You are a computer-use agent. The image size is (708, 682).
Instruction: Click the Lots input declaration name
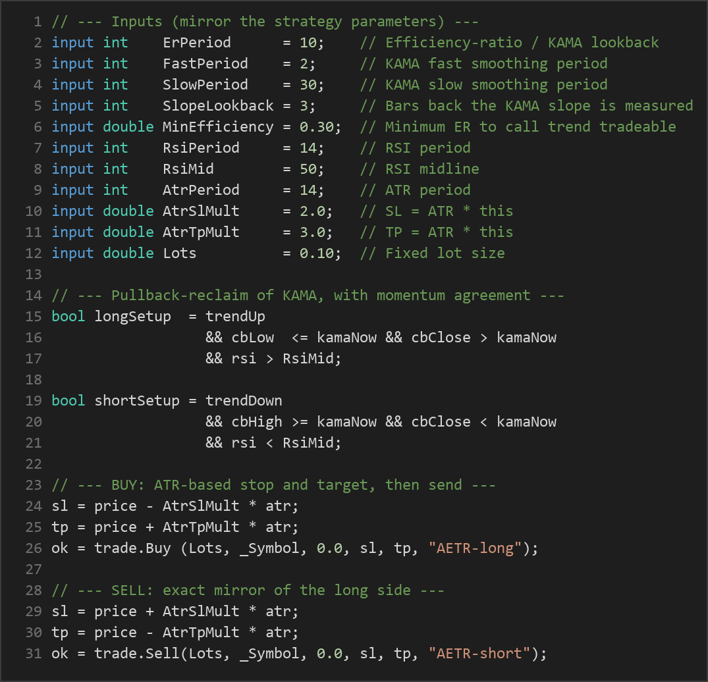coord(179,253)
